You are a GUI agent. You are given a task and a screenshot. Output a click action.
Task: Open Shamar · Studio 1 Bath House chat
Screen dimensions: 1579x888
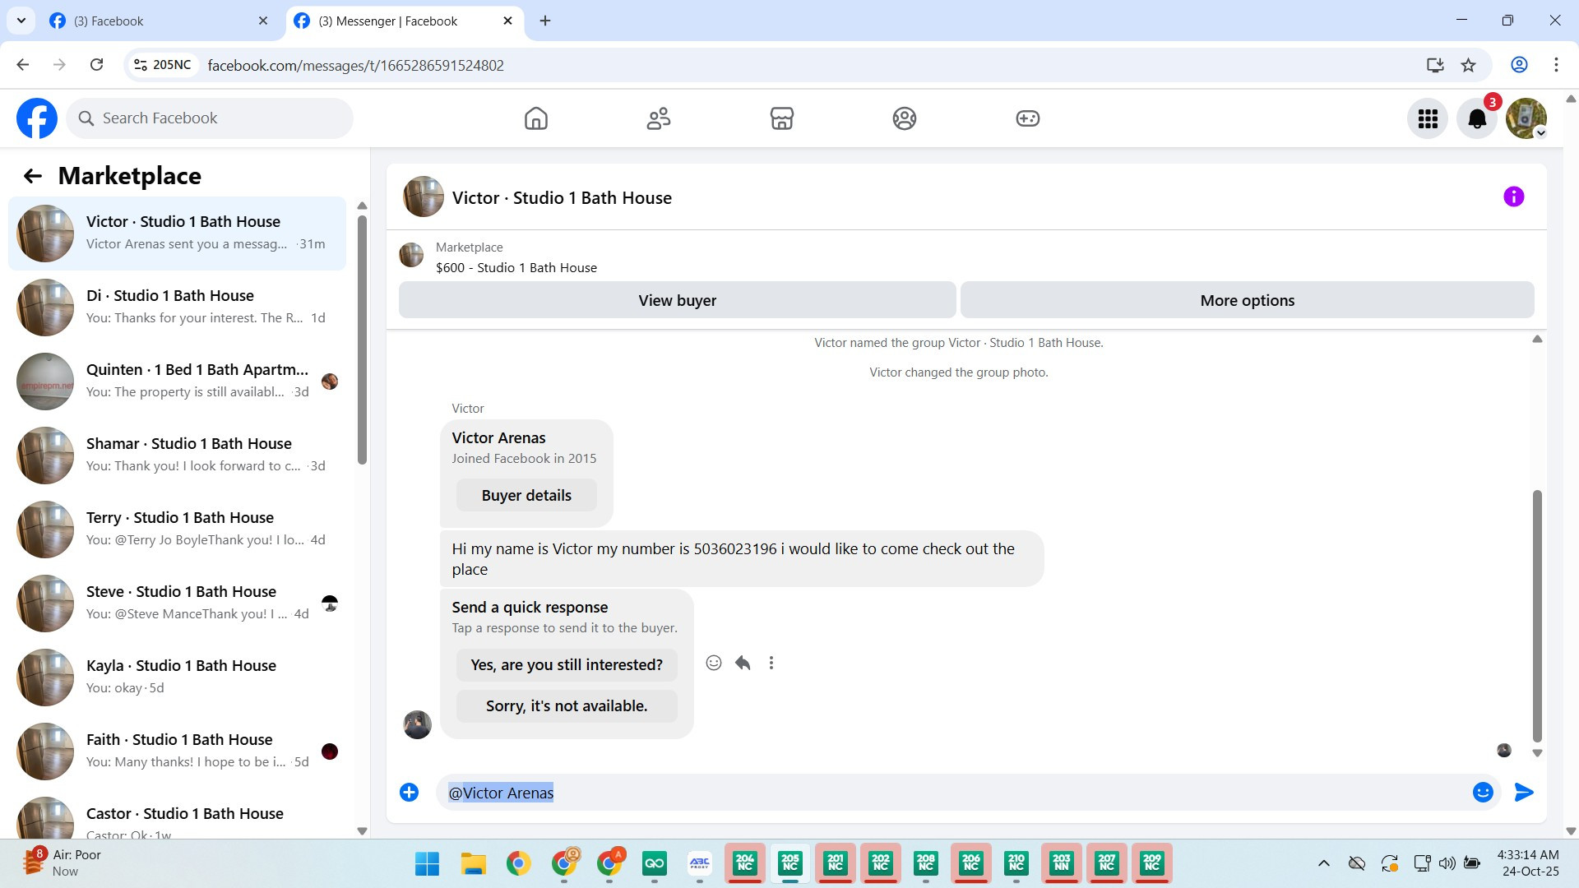(x=178, y=456)
